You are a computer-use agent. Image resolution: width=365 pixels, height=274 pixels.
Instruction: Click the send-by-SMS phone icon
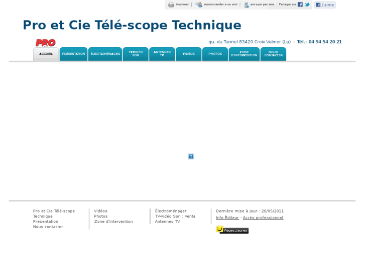tap(247, 5)
